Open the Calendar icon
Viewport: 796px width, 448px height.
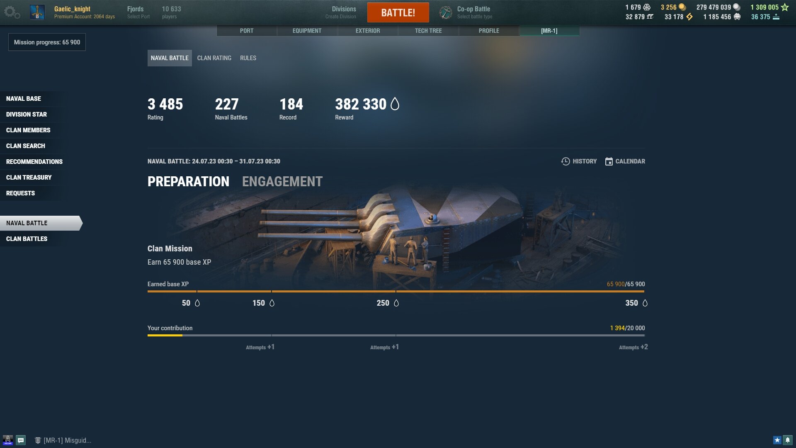coord(609,161)
